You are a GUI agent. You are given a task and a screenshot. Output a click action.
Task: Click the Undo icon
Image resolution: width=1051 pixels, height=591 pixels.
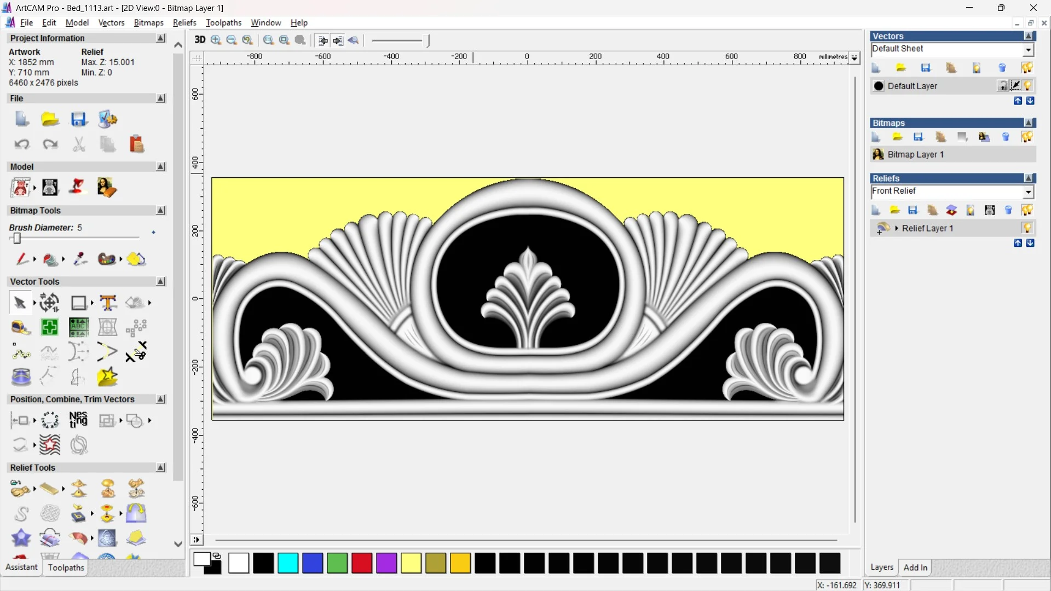point(22,144)
